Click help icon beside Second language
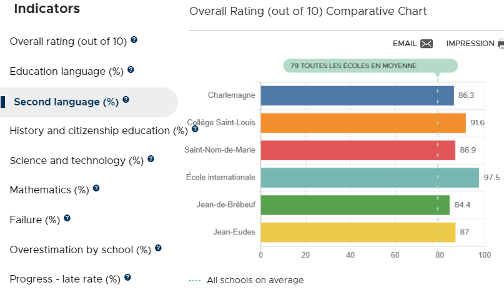 [126, 100]
